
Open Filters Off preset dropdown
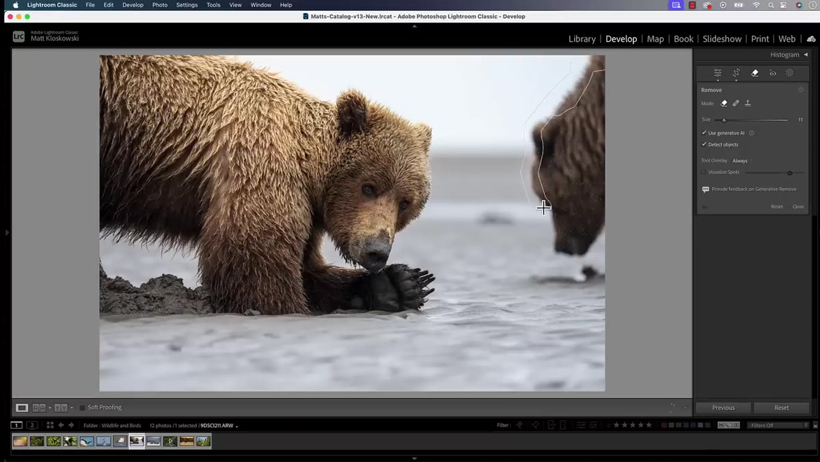pos(778,425)
